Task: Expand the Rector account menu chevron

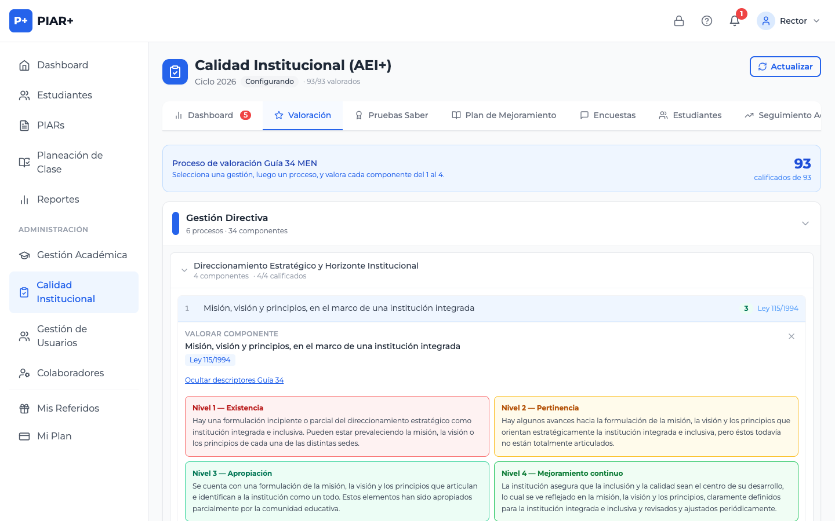Action: (816, 21)
